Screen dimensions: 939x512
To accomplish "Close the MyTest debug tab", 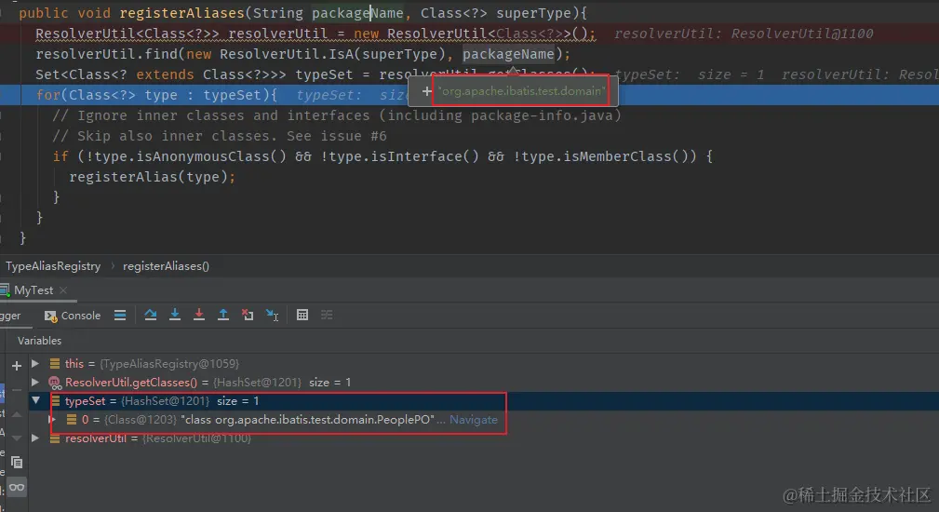I will (x=63, y=290).
